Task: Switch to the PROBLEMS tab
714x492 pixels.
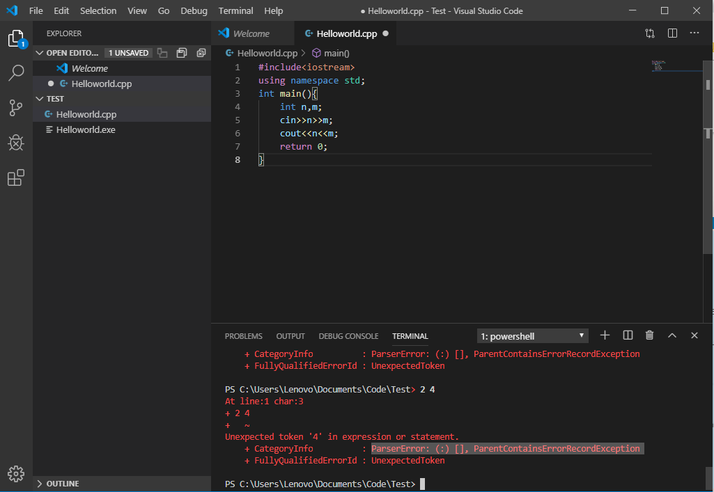Action: 243,336
